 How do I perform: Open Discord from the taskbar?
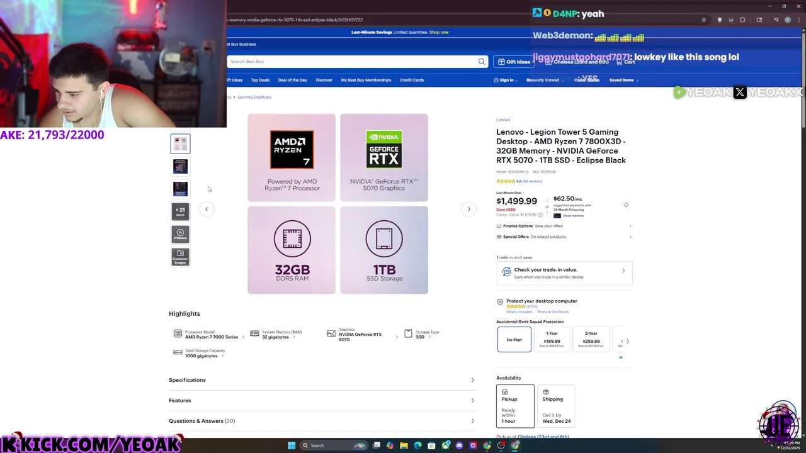point(459,445)
